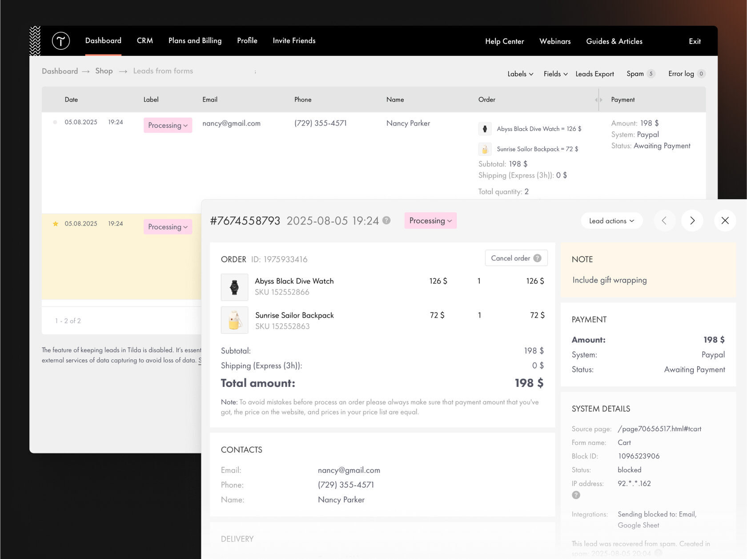747x559 pixels.
Task: Click the Email column header
Action: (x=210, y=100)
